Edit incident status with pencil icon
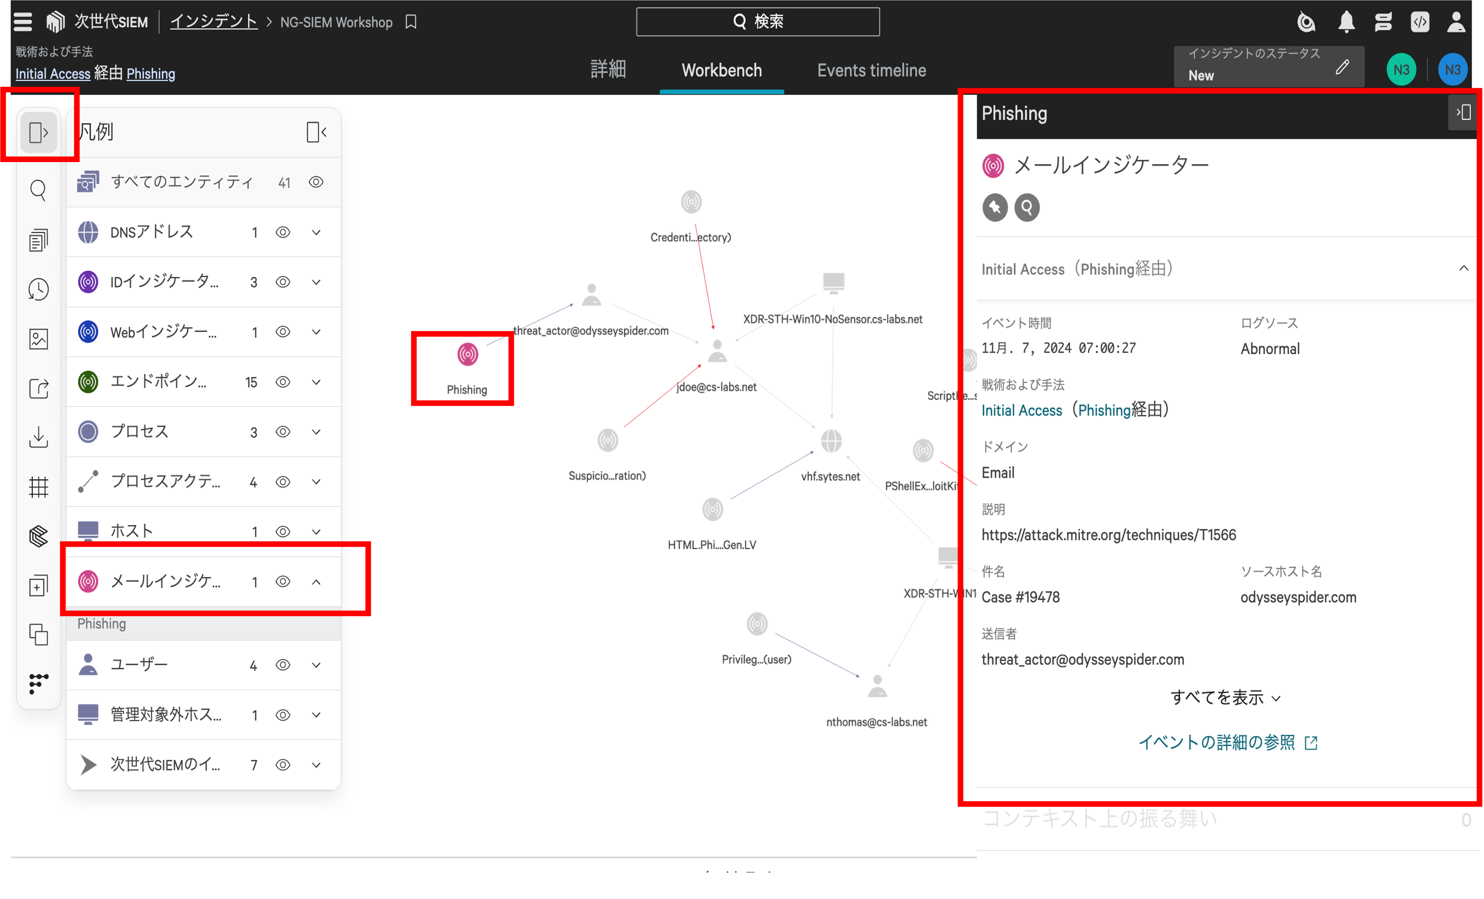 (x=1343, y=67)
